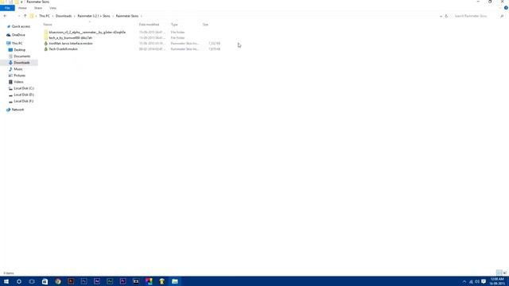Click the search magnifier icon

(x=502, y=16)
